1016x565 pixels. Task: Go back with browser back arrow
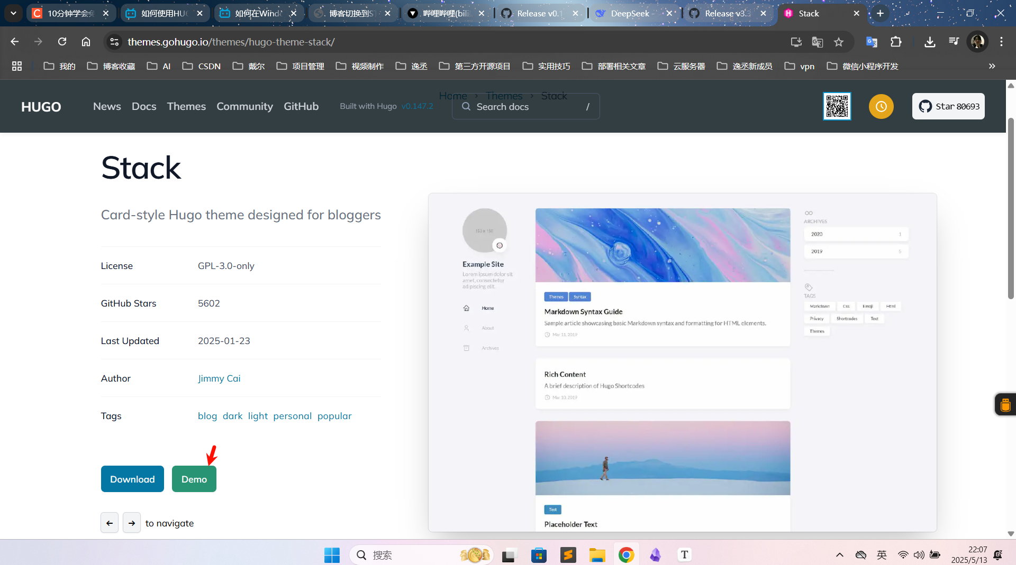[14, 42]
